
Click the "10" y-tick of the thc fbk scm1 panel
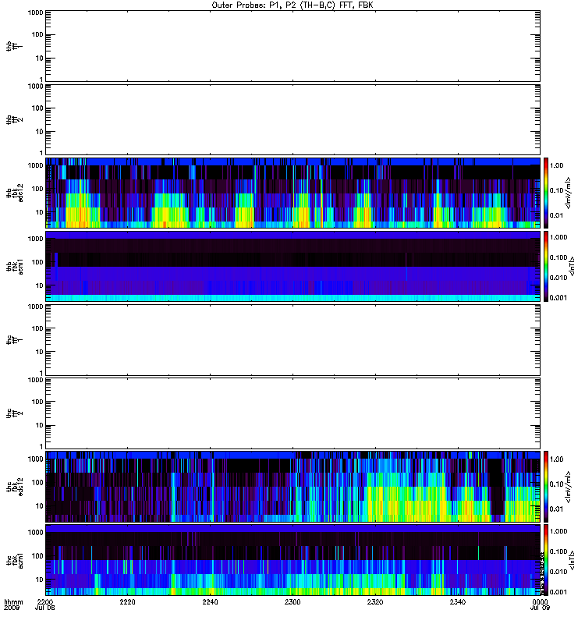click(x=40, y=580)
